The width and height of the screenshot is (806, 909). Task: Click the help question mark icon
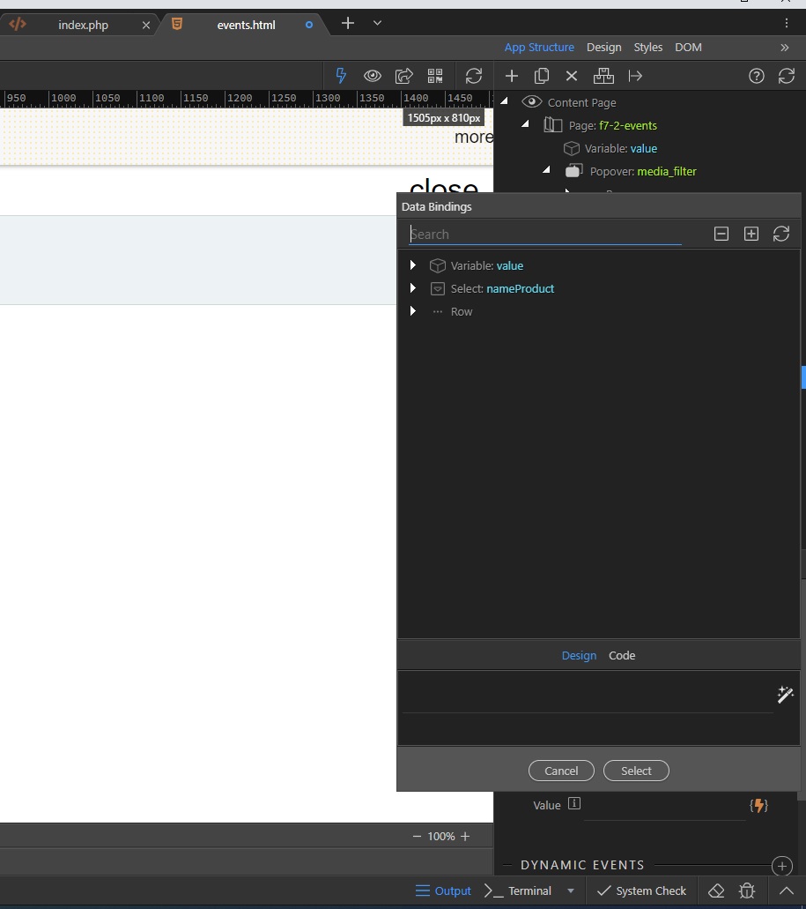pyautogui.click(x=756, y=76)
